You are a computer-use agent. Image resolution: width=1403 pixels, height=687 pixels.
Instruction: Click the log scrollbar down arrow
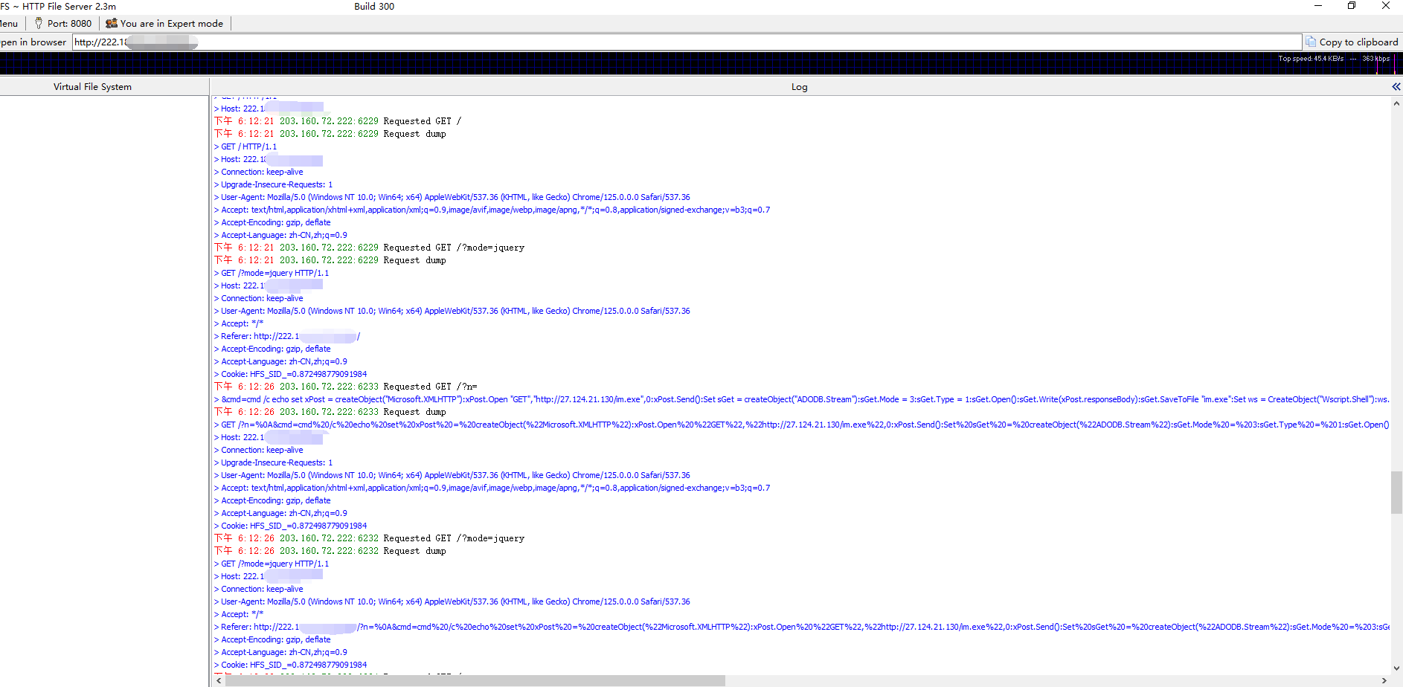1396,668
